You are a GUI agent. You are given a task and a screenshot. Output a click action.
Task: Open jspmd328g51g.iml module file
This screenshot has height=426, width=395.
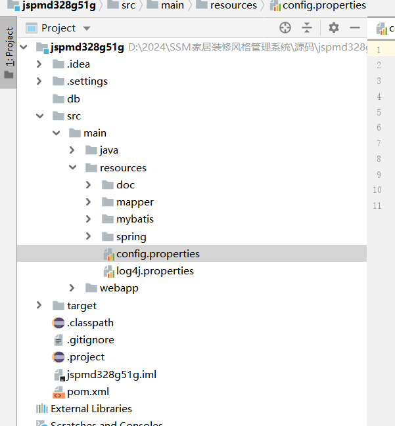[111, 375]
